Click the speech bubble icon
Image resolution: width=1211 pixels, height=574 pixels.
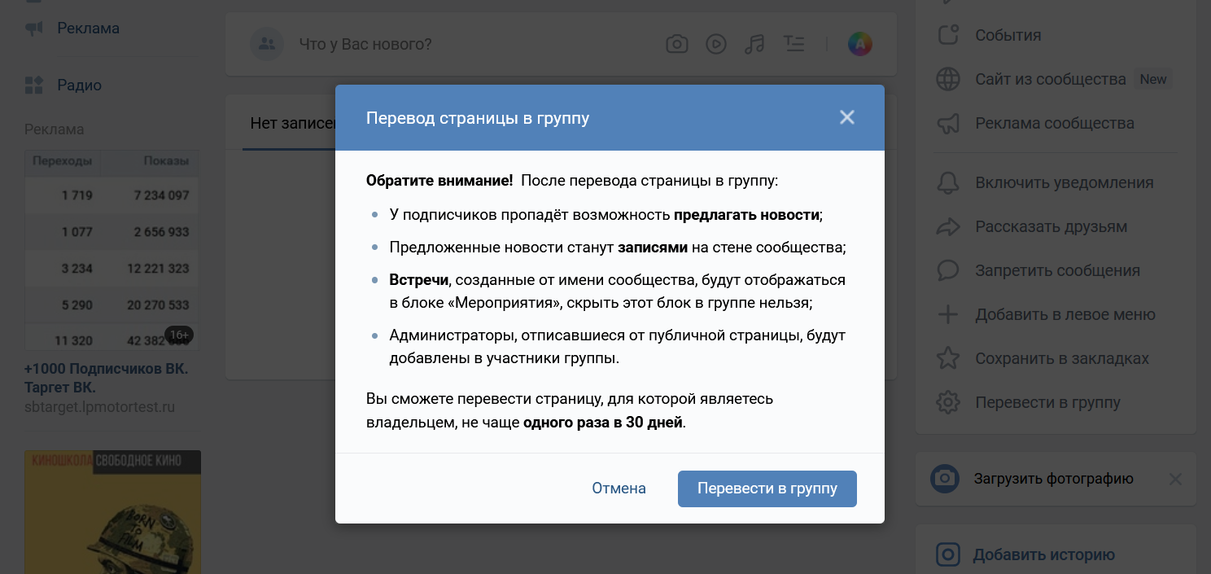tap(948, 270)
